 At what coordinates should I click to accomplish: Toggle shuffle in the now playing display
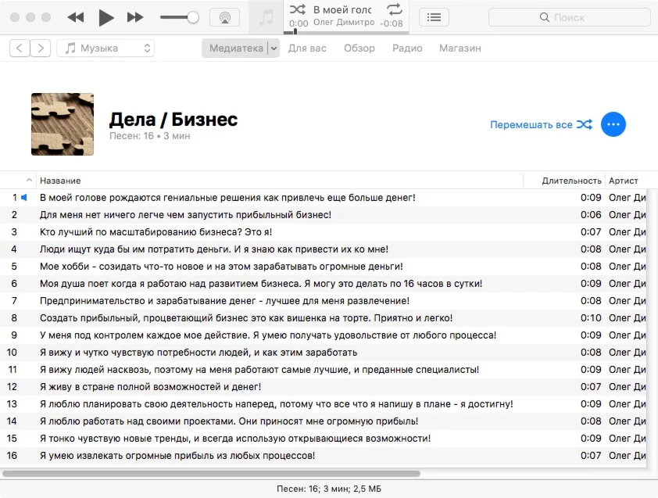[298, 9]
